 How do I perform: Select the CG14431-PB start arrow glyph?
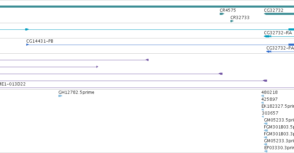pyautogui.click(x=27, y=45)
